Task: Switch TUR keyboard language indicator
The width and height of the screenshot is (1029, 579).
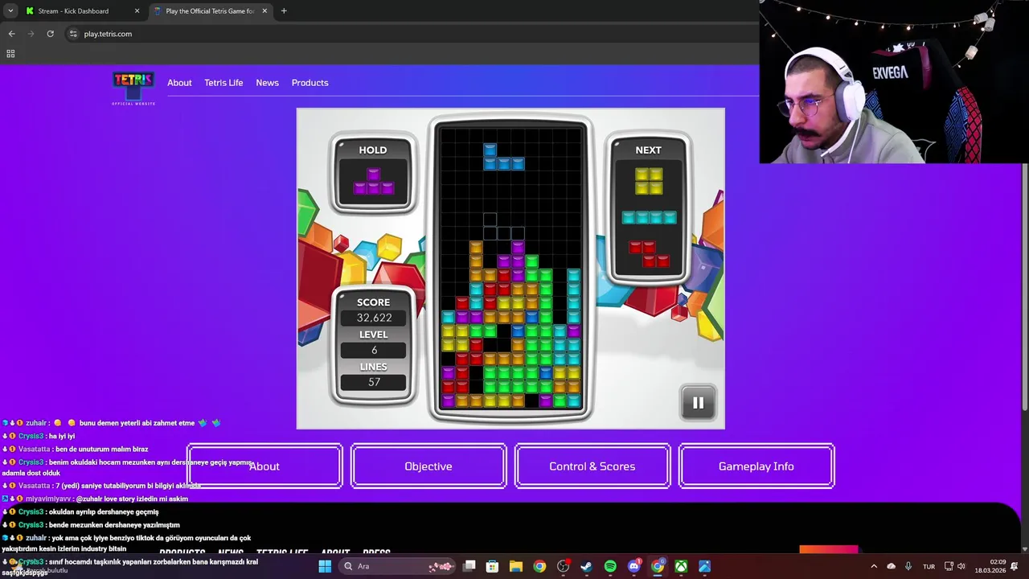Action: click(929, 566)
